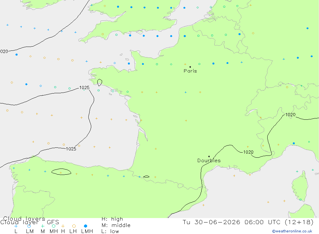Click the filled blue LMH legend symbol

85,226
